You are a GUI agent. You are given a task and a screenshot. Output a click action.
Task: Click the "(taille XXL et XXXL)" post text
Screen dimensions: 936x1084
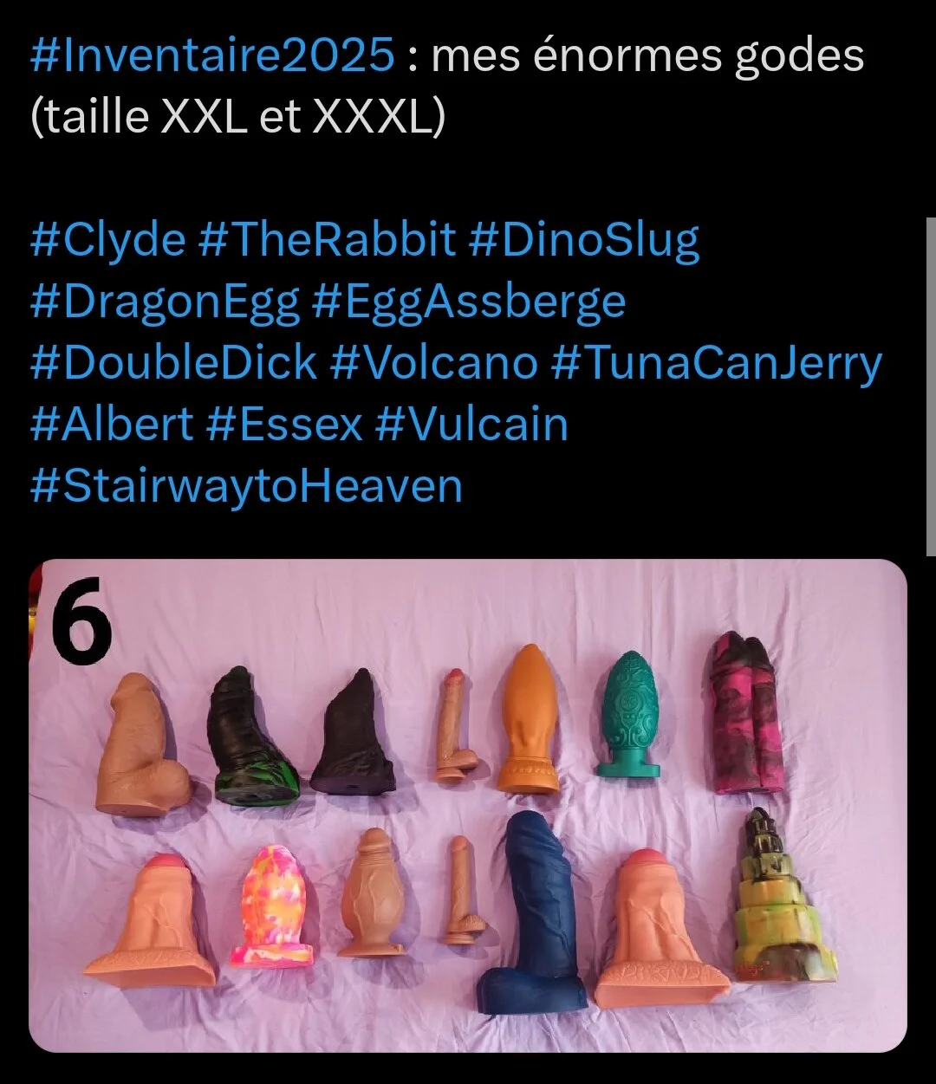click(x=237, y=118)
